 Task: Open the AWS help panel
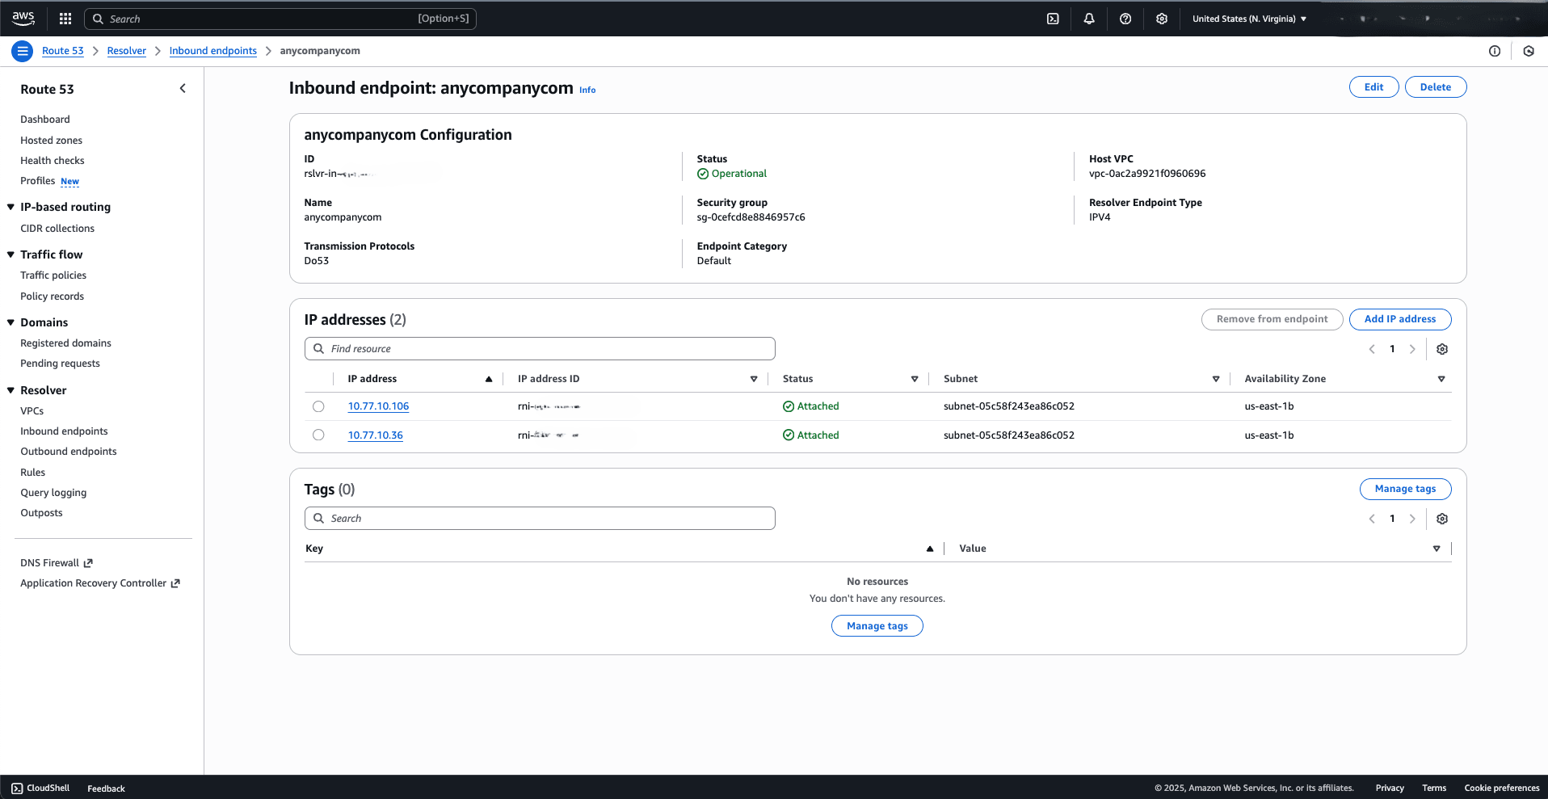pyautogui.click(x=1125, y=18)
